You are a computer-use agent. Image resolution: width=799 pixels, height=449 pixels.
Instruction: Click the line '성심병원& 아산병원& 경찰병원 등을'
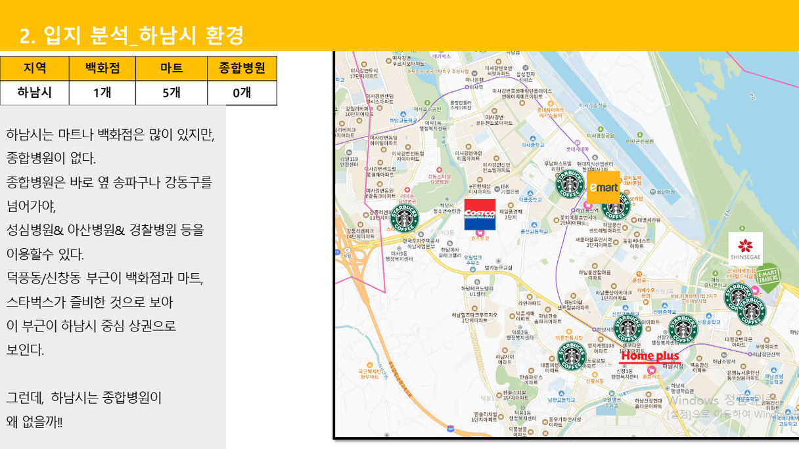(105, 230)
